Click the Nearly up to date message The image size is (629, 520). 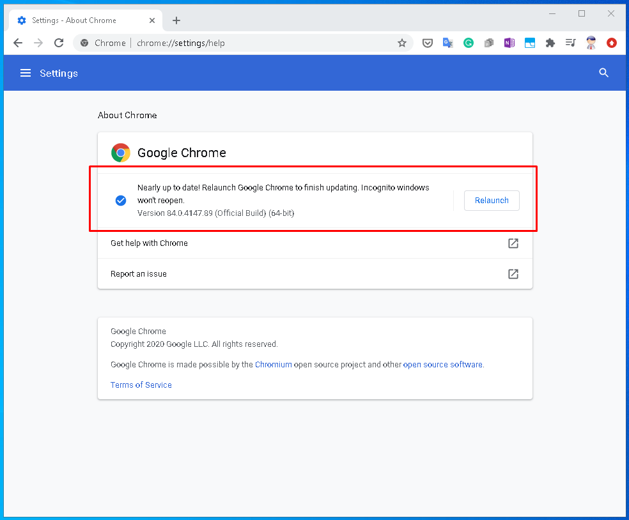283,194
